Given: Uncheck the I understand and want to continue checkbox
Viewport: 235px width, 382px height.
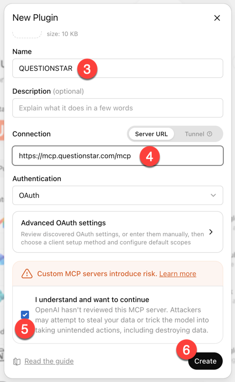Looking at the screenshot, I should (x=25, y=314).
